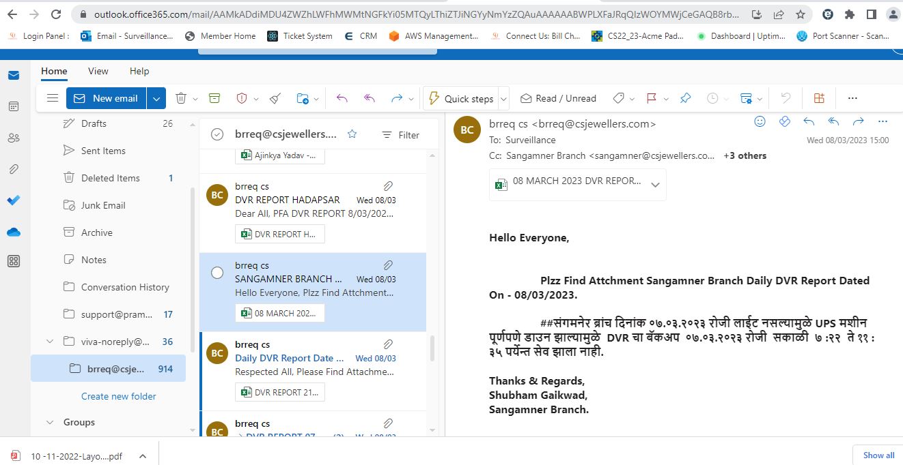Show the +3 others recipients
Screen dimensions: 903x465
tap(745, 155)
